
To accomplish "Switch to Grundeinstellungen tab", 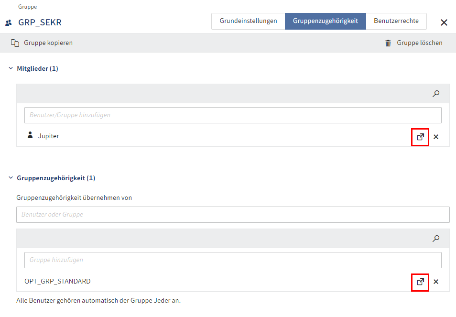I will pos(248,21).
